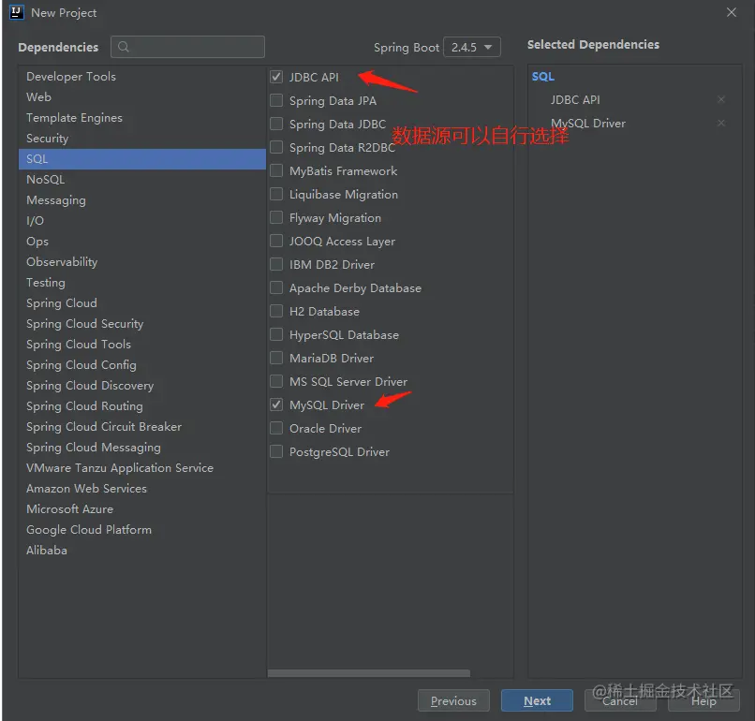Uncheck the MySQL Driver checkbox
The height and width of the screenshot is (721, 755).
pos(276,405)
